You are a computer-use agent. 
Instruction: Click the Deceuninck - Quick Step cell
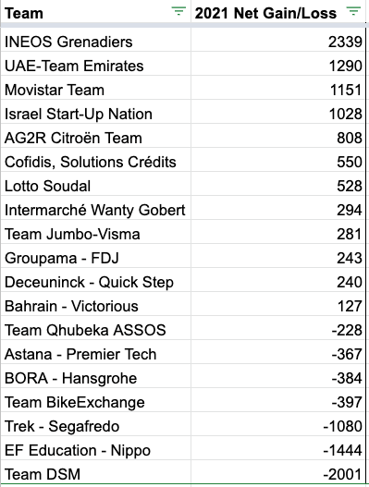[x=95, y=280]
